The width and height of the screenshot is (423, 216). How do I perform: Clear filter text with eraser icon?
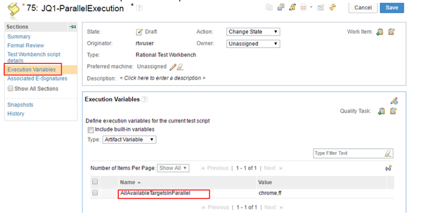tap(388, 153)
